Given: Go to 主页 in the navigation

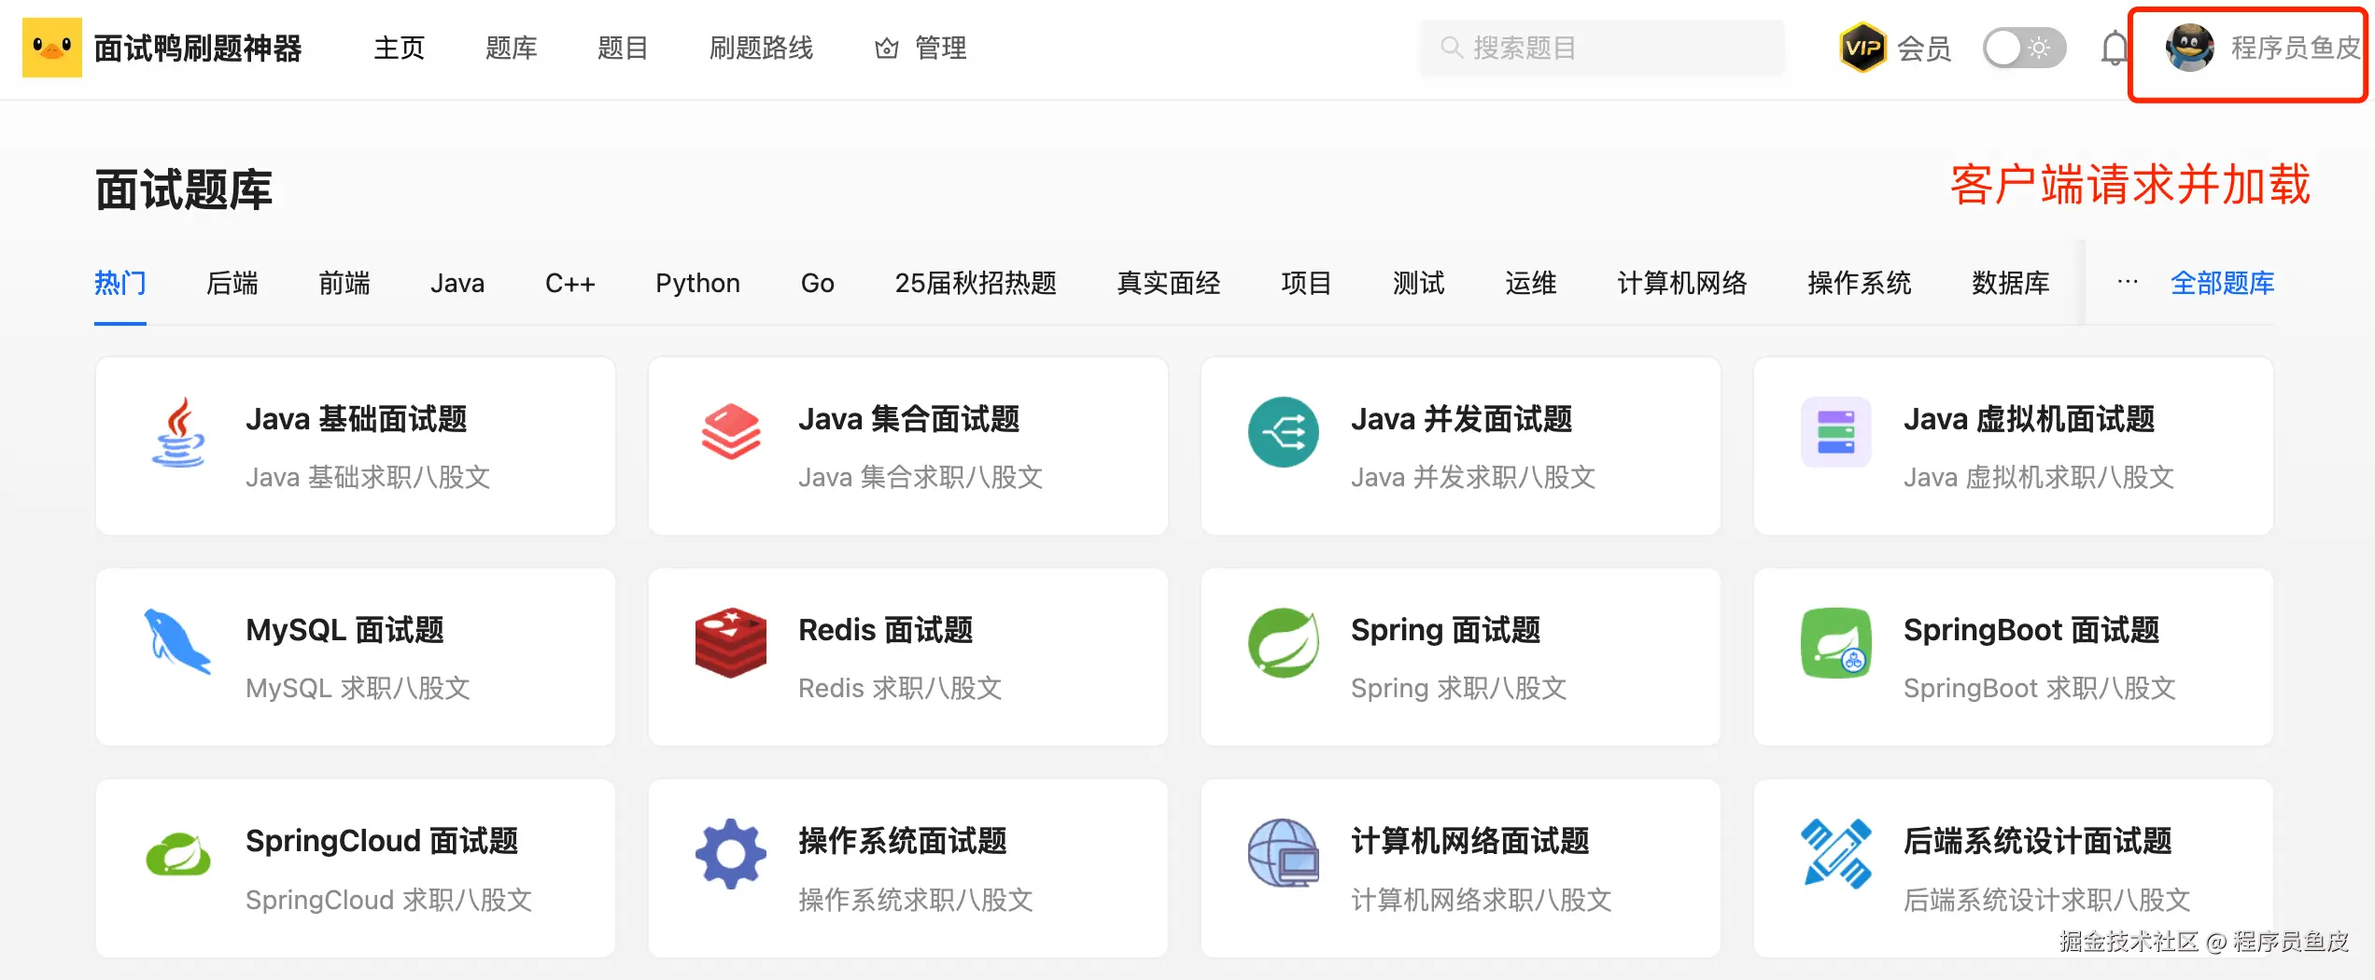Looking at the screenshot, I should point(400,48).
